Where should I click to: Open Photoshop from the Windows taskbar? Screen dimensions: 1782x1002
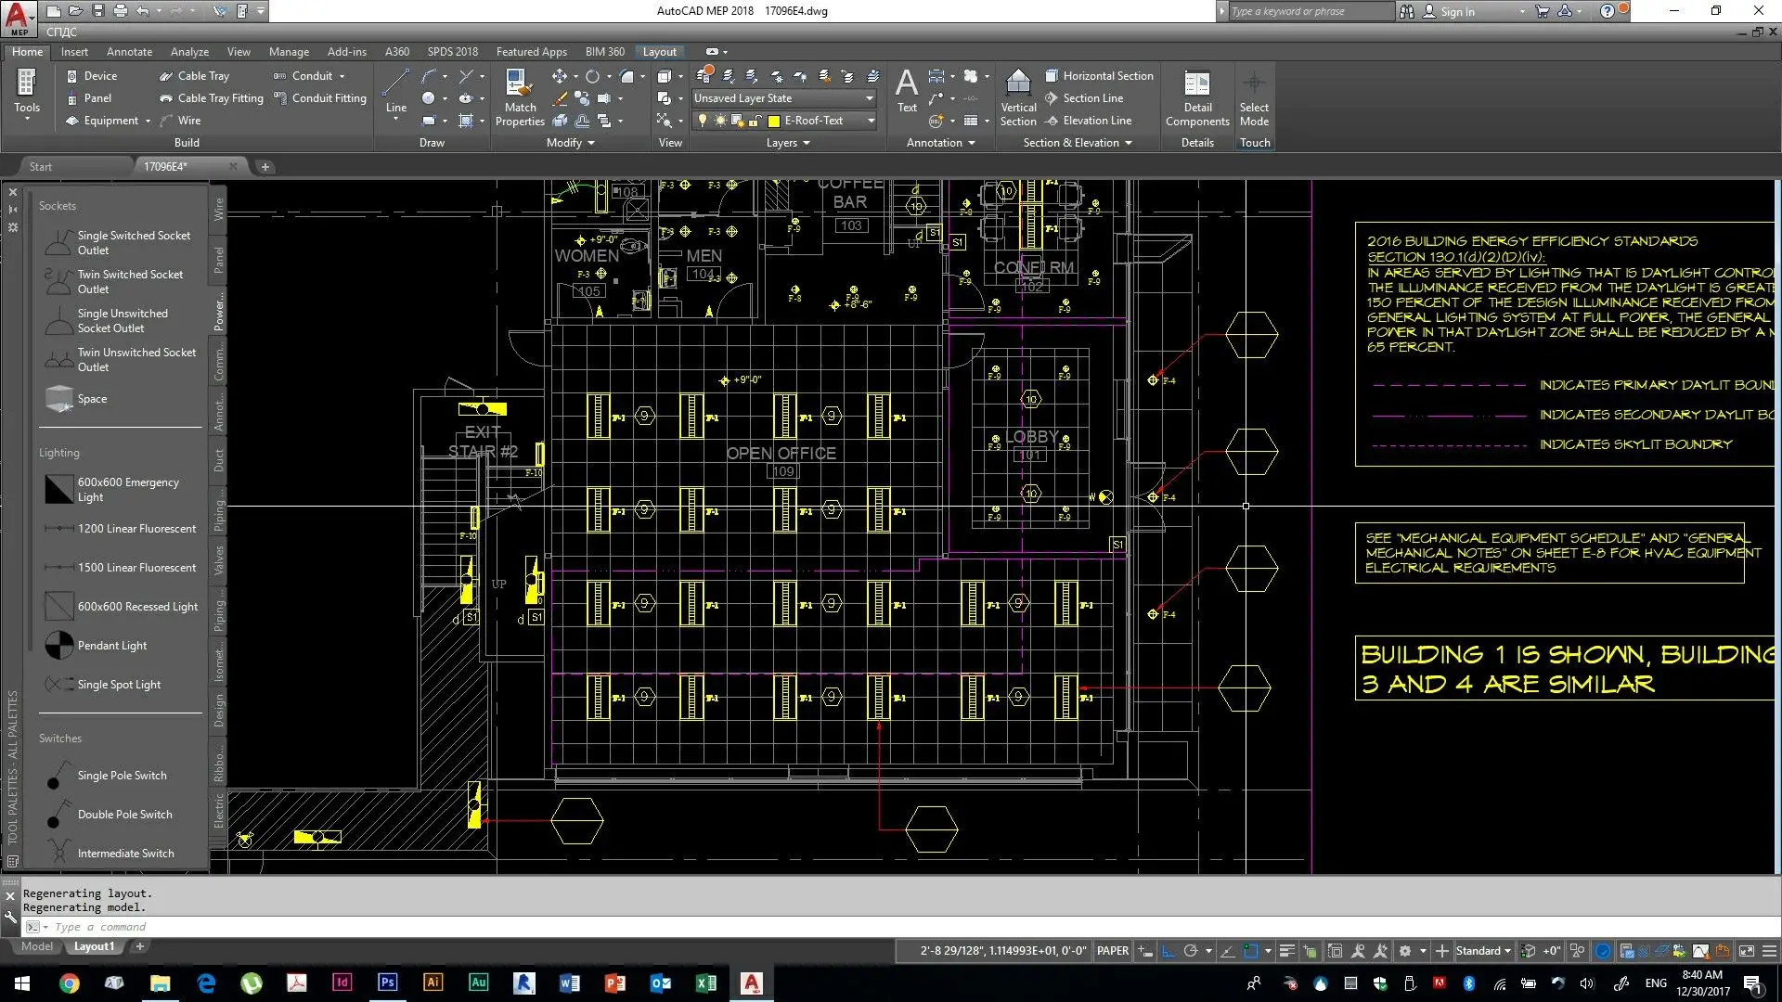pos(388,983)
